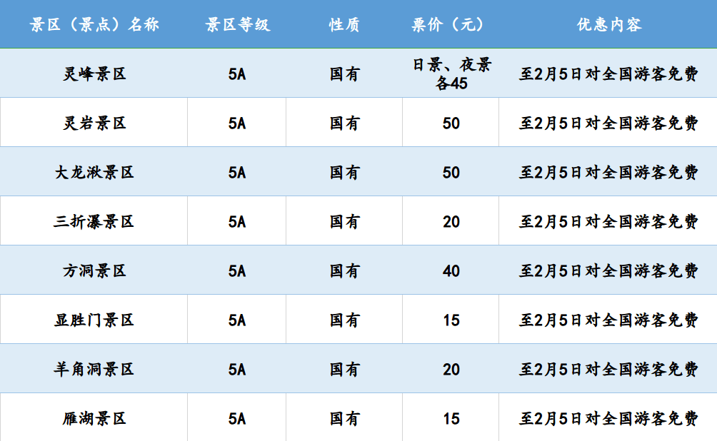Click the 三折瀑景区 name cell
Screen dimensions: 717x441
(x=94, y=222)
